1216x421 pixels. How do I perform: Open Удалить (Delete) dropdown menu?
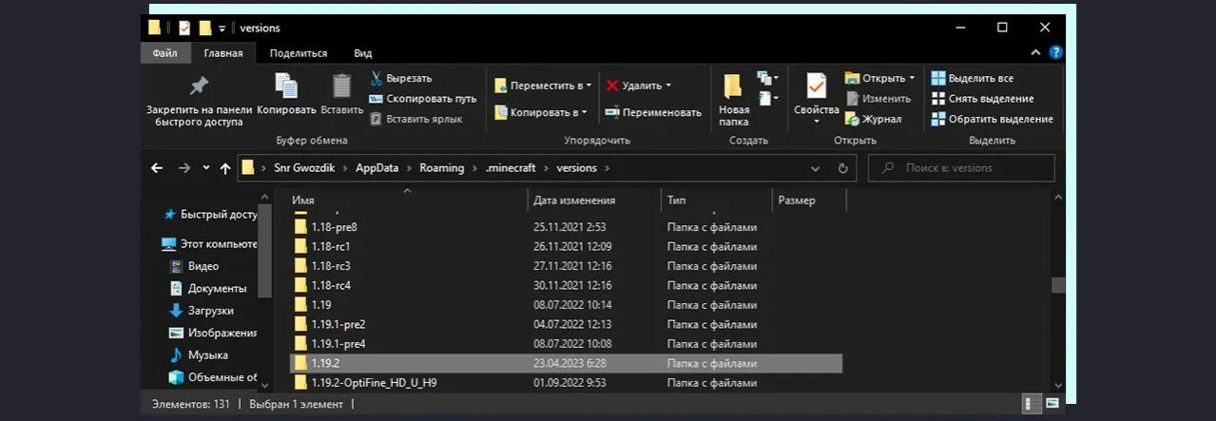click(639, 85)
